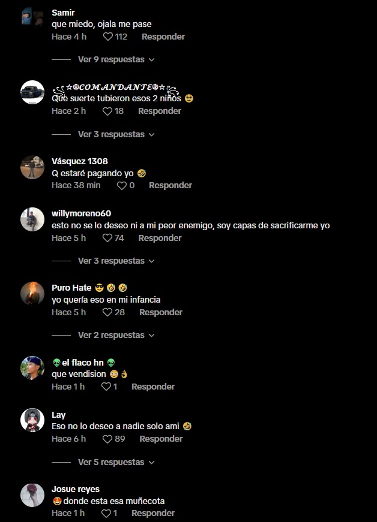Like willymoreno60's comment with the heart
The height and width of the screenshot is (522, 377).
click(107, 238)
